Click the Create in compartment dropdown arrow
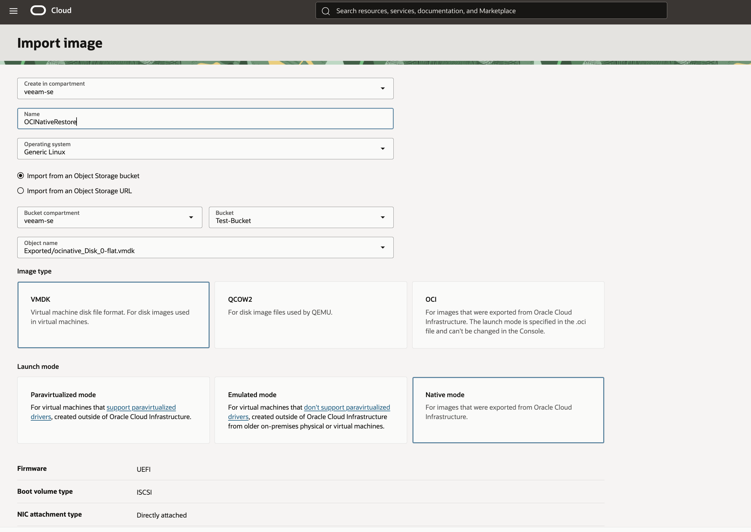Screen dimensions: 751x532 382,88
